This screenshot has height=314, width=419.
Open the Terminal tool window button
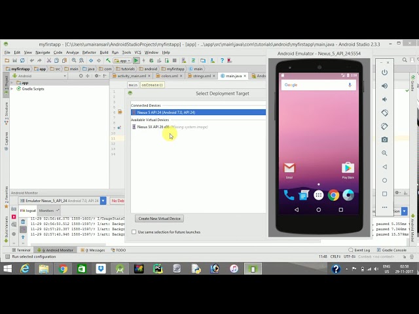22,250
